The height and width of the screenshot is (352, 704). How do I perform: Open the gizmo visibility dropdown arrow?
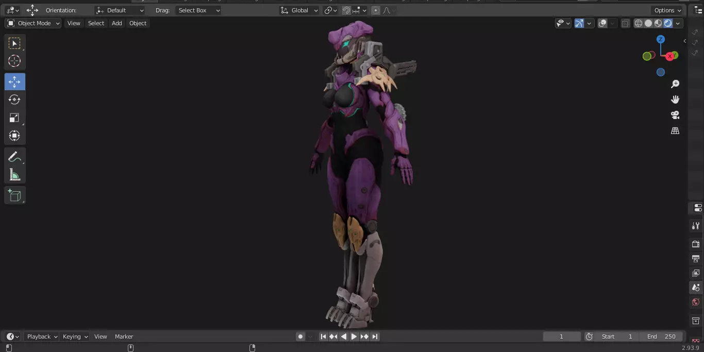[589, 23]
